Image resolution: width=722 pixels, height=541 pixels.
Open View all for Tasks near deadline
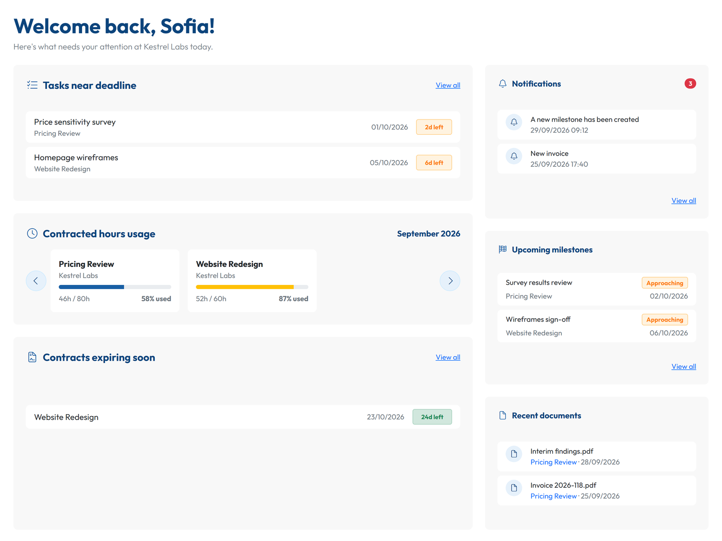[x=448, y=85]
